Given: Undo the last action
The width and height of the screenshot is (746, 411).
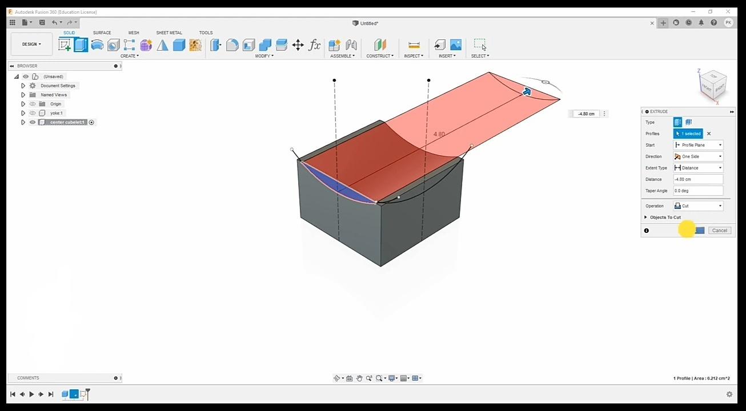Looking at the screenshot, I should [x=55, y=23].
